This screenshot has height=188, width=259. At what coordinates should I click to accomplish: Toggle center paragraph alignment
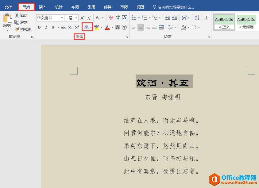pos(141,27)
